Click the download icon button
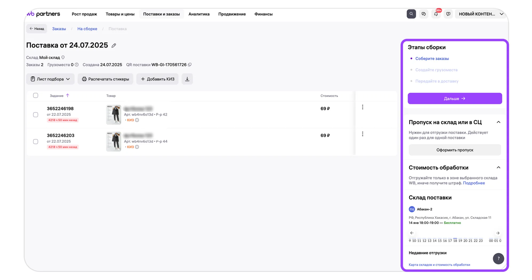This screenshot has width=532, height=280. tap(187, 79)
